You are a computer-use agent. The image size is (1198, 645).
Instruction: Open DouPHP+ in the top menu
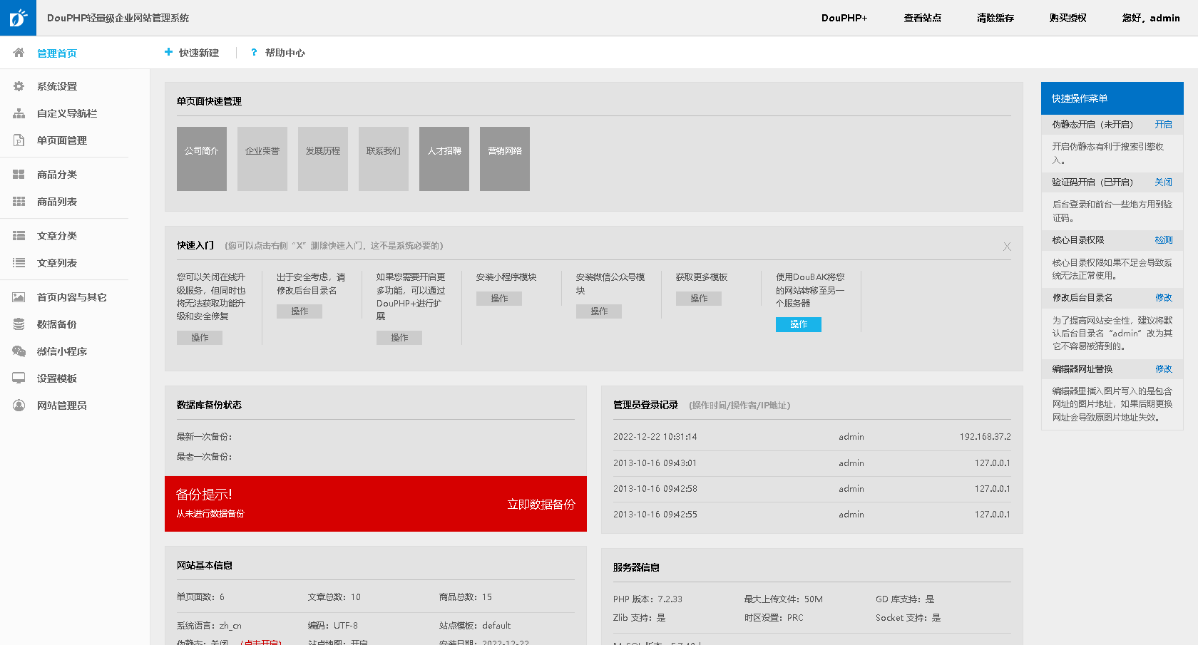coord(844,18)
